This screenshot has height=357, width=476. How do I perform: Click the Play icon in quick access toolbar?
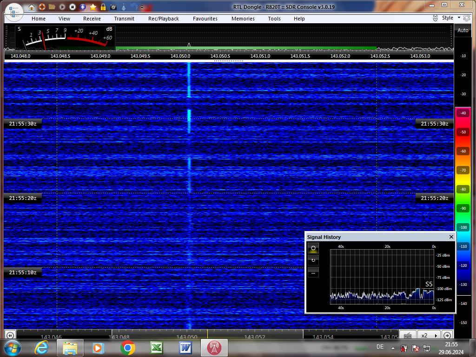[62, 7]
